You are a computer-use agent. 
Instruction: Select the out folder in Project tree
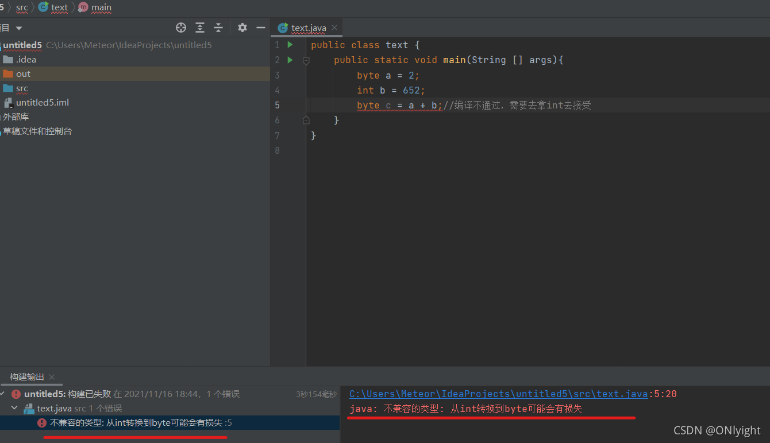click(24, 73)
